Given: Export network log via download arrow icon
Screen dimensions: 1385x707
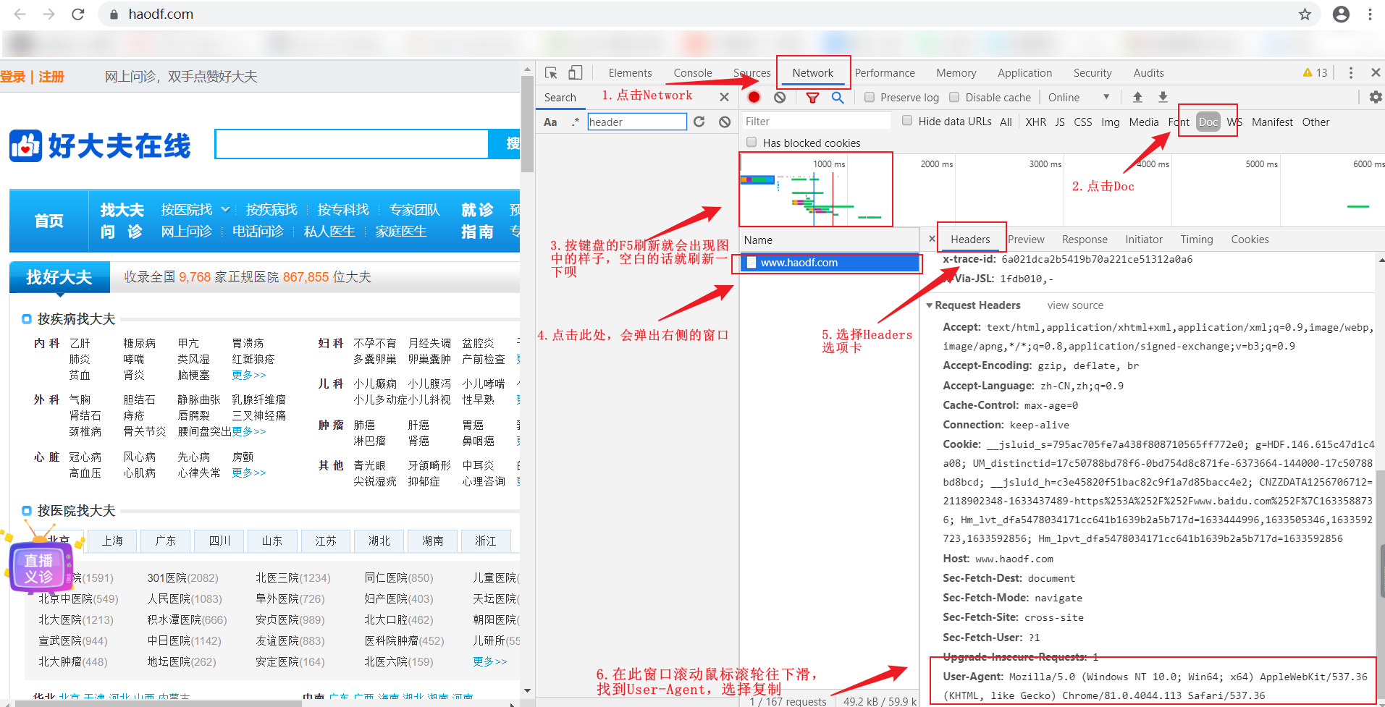Looking at the screenshot, I should click(1163, 97).
